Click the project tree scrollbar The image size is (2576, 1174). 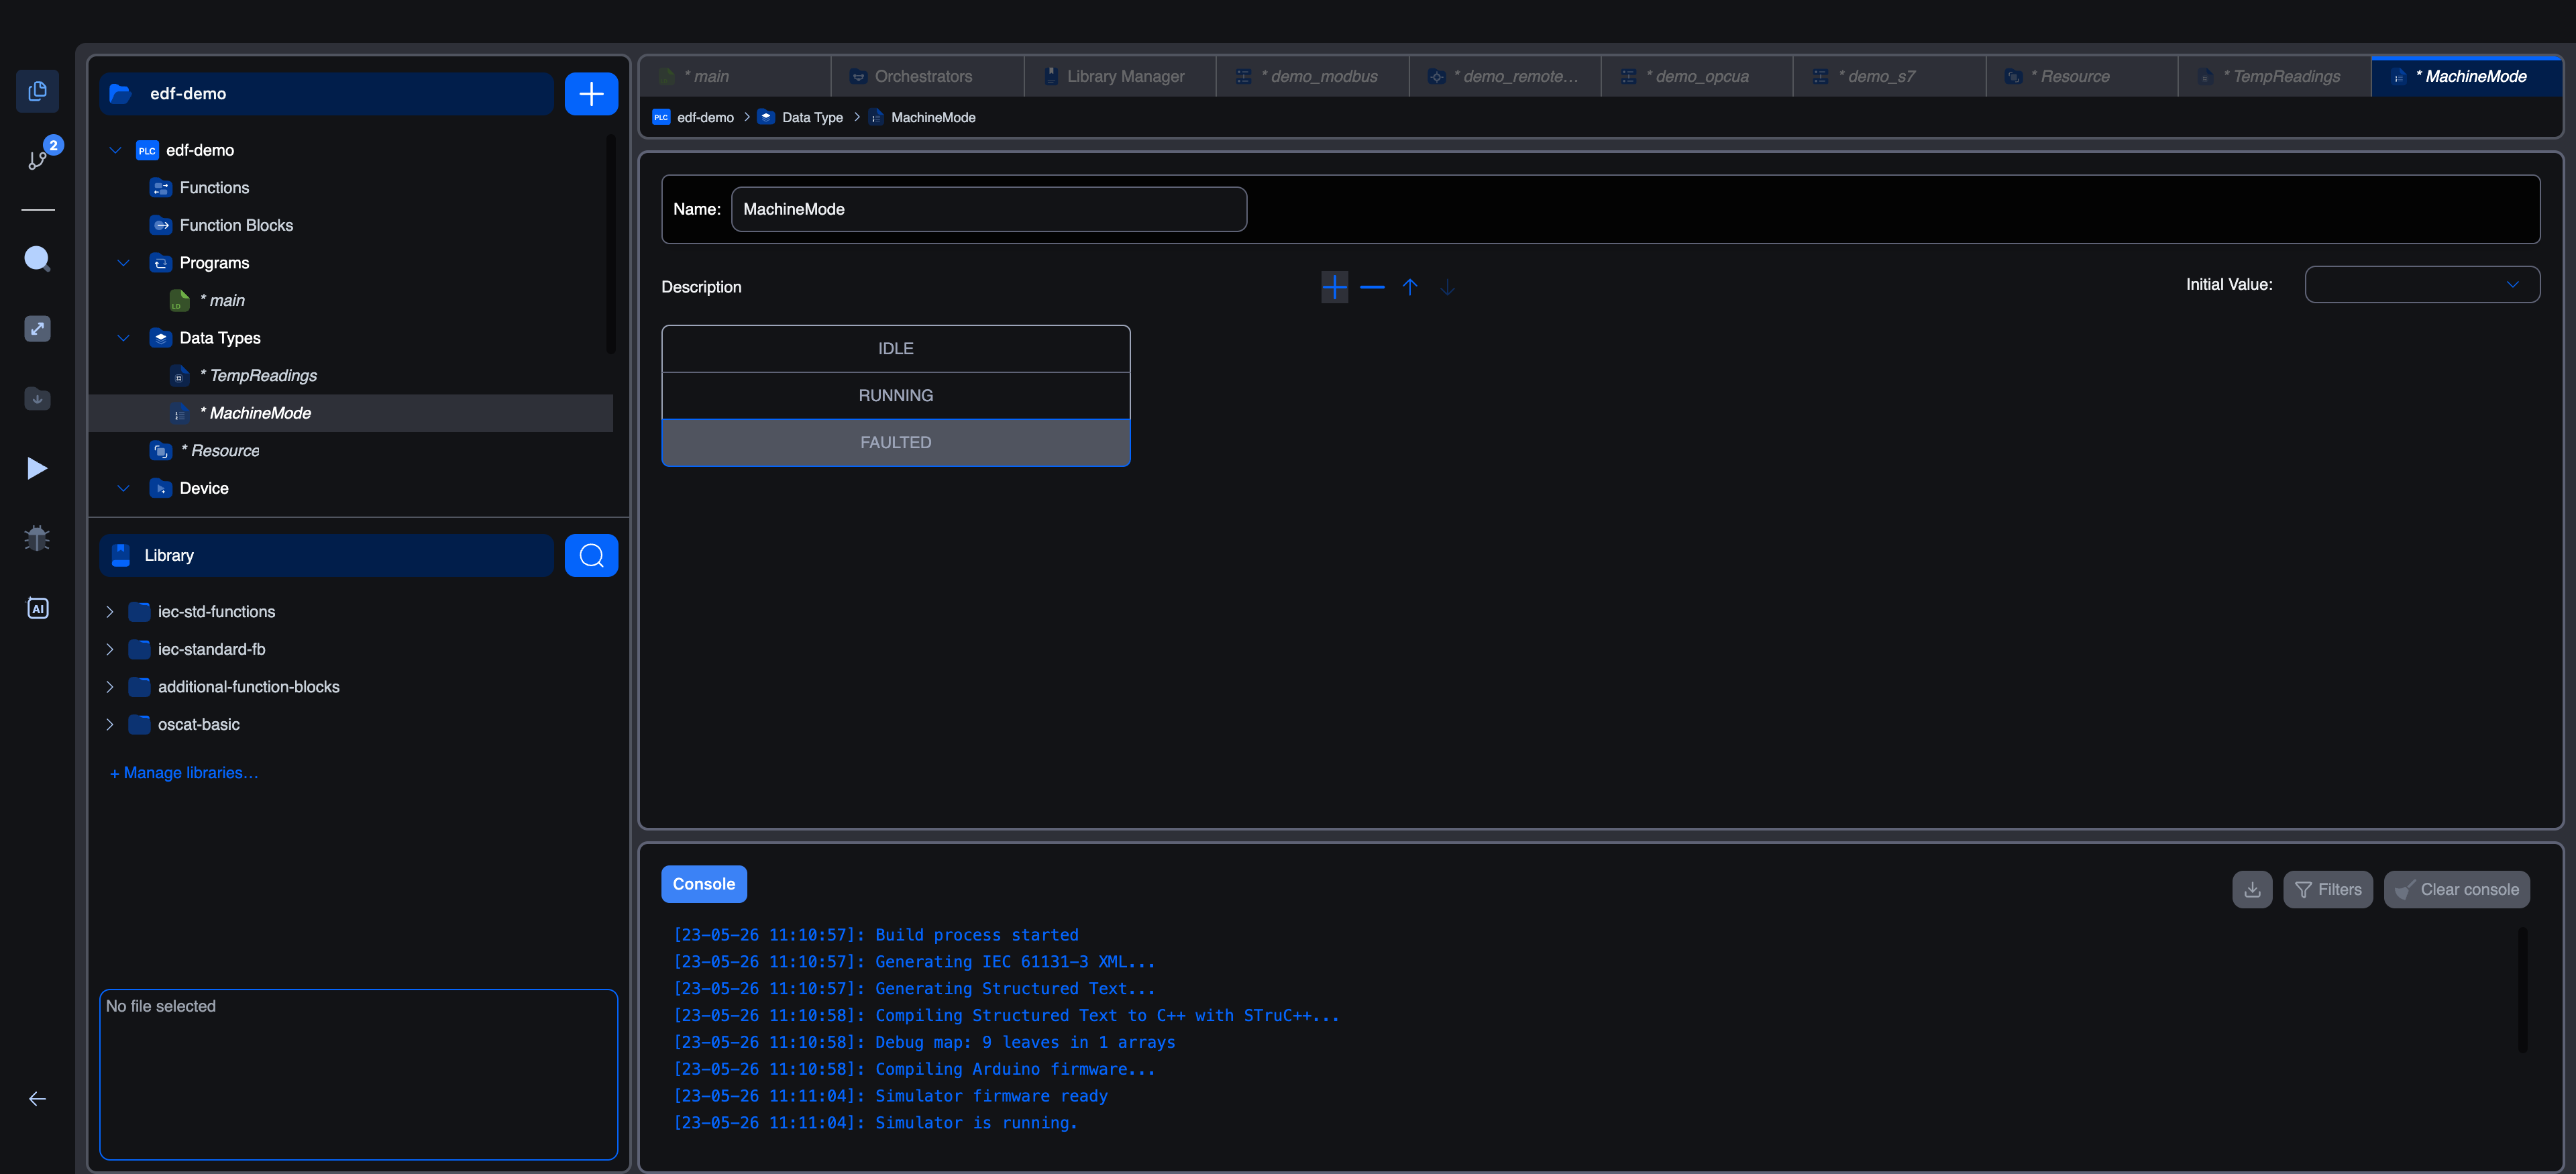[610, 245]
